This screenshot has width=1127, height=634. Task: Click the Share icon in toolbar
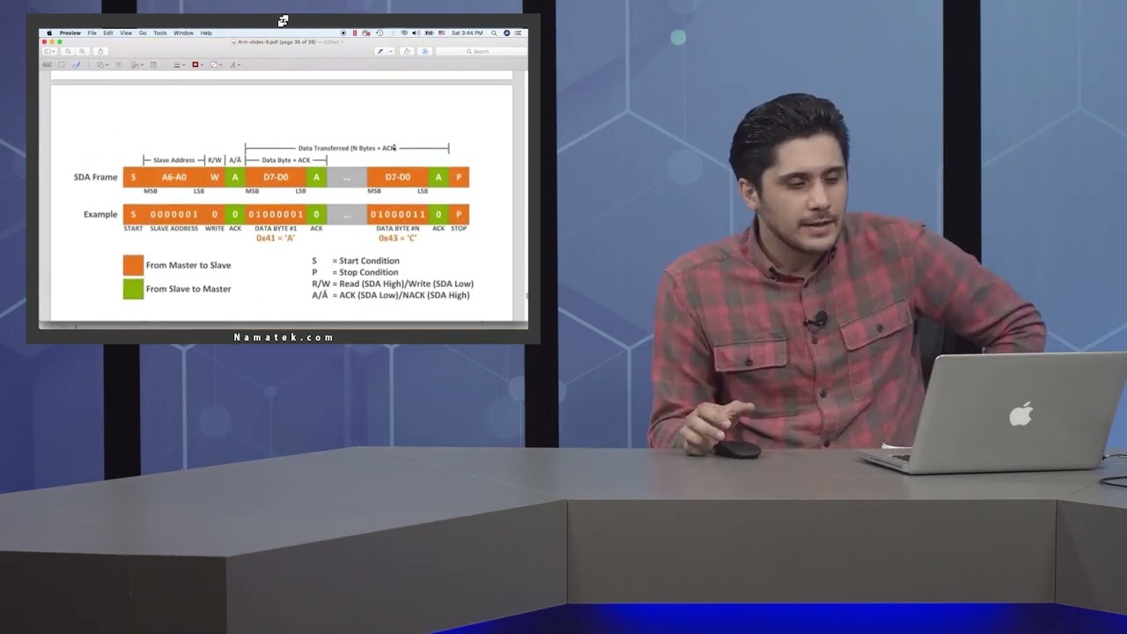100,51
